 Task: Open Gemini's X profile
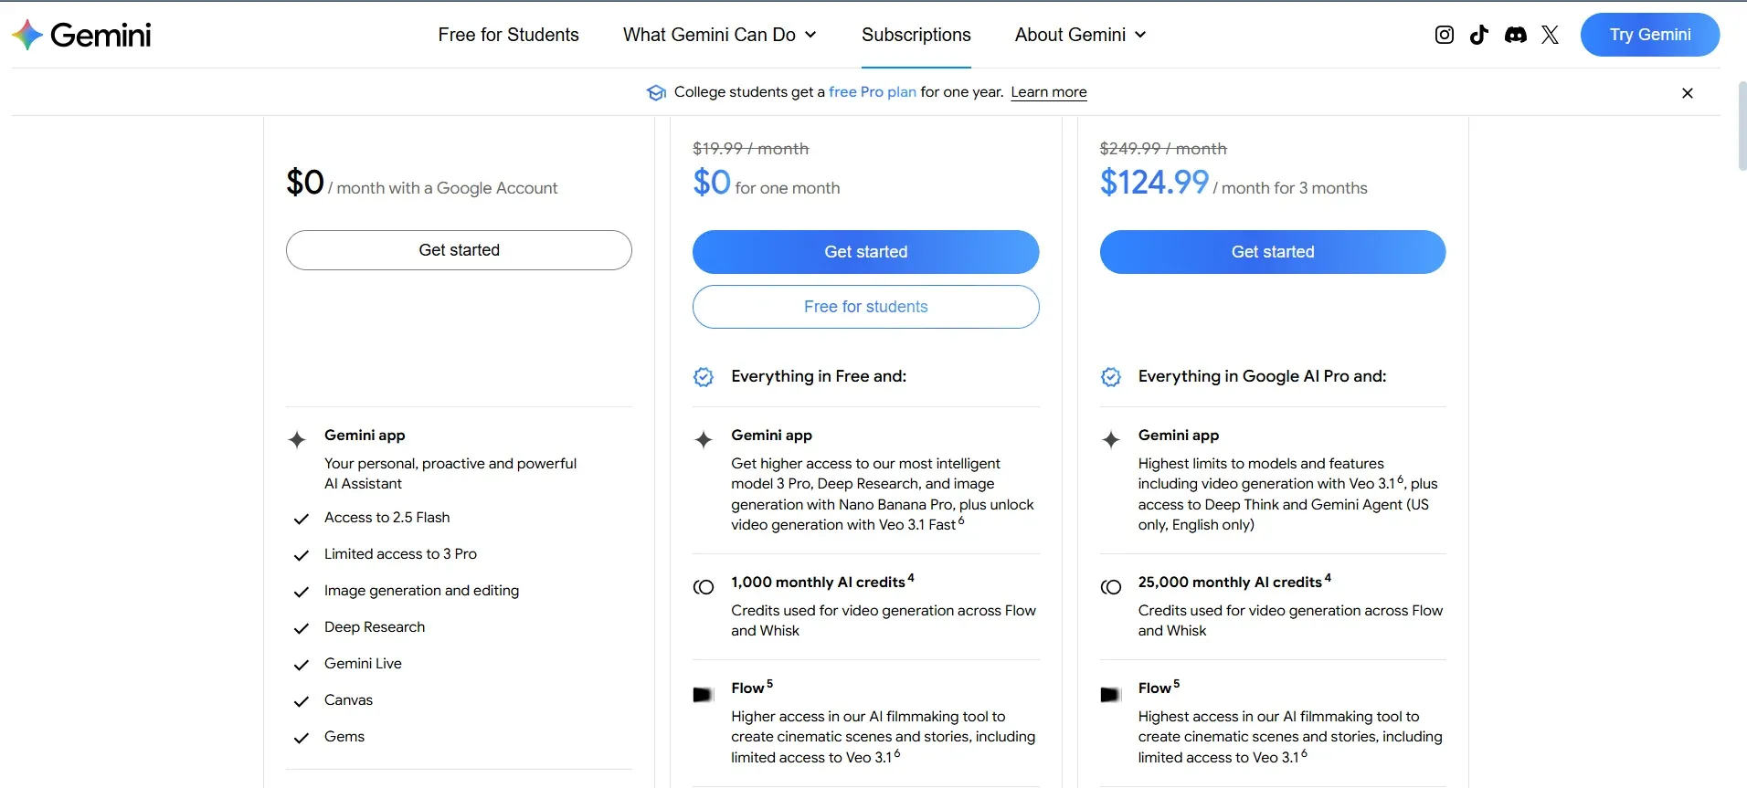pyautogui.click(x=1550, y=34)
